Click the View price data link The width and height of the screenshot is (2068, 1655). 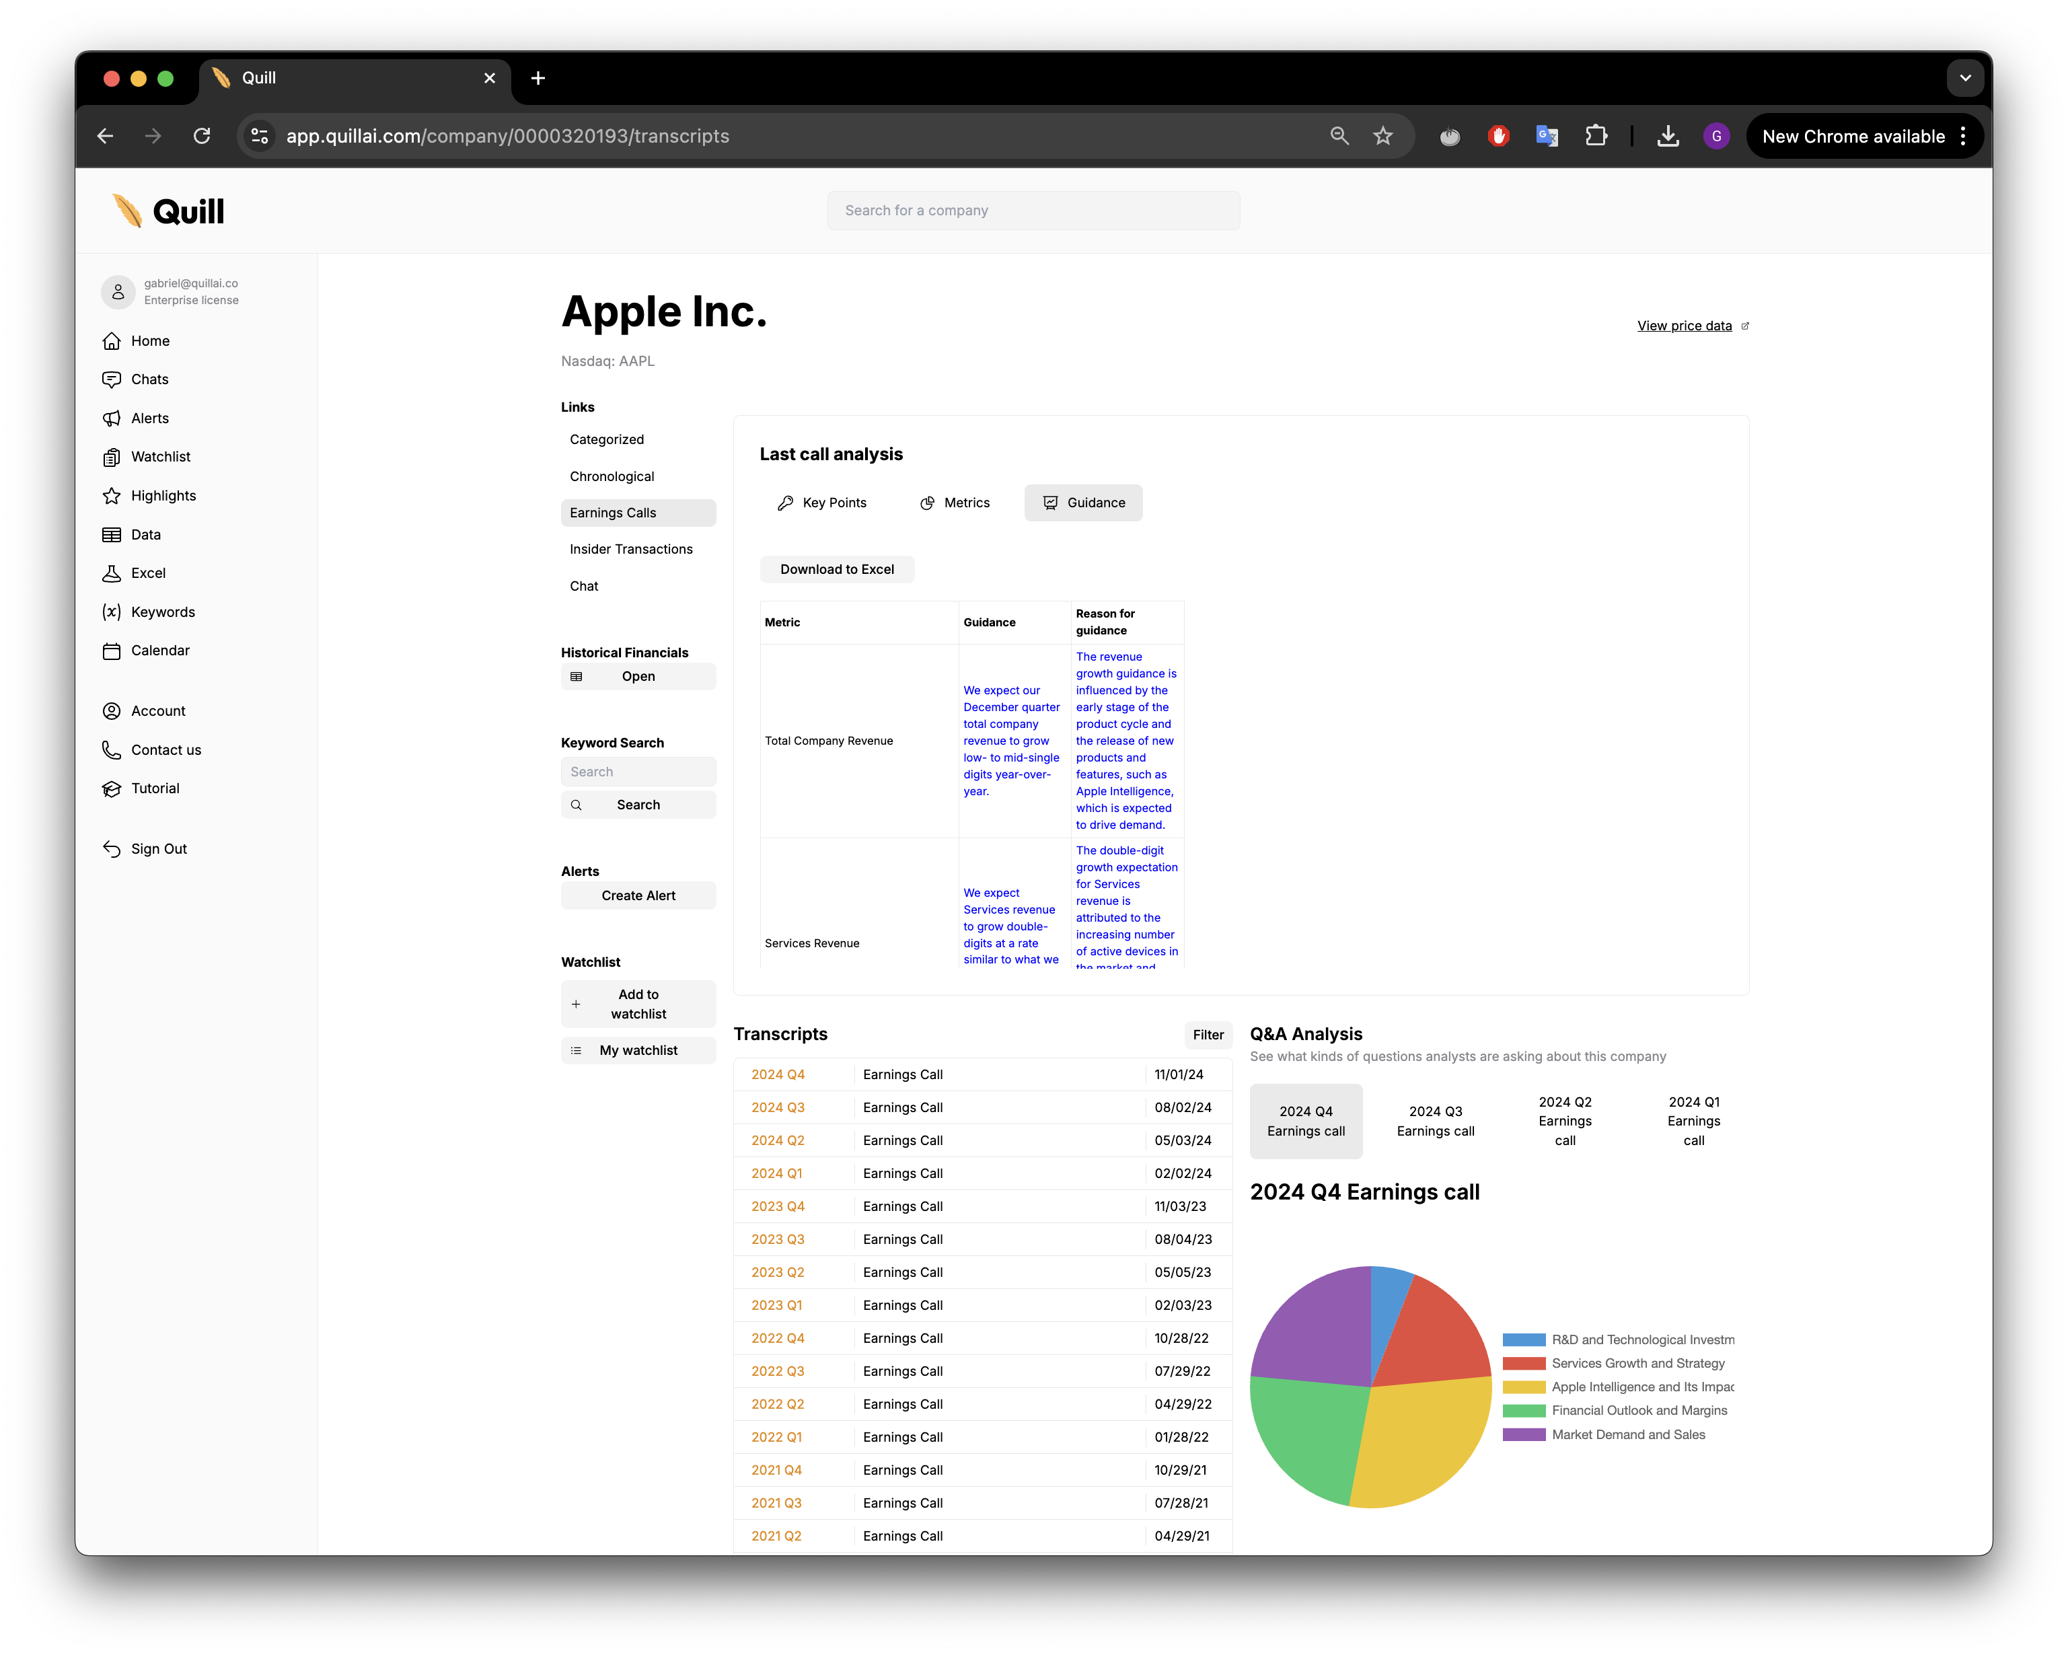(1685, 325)
